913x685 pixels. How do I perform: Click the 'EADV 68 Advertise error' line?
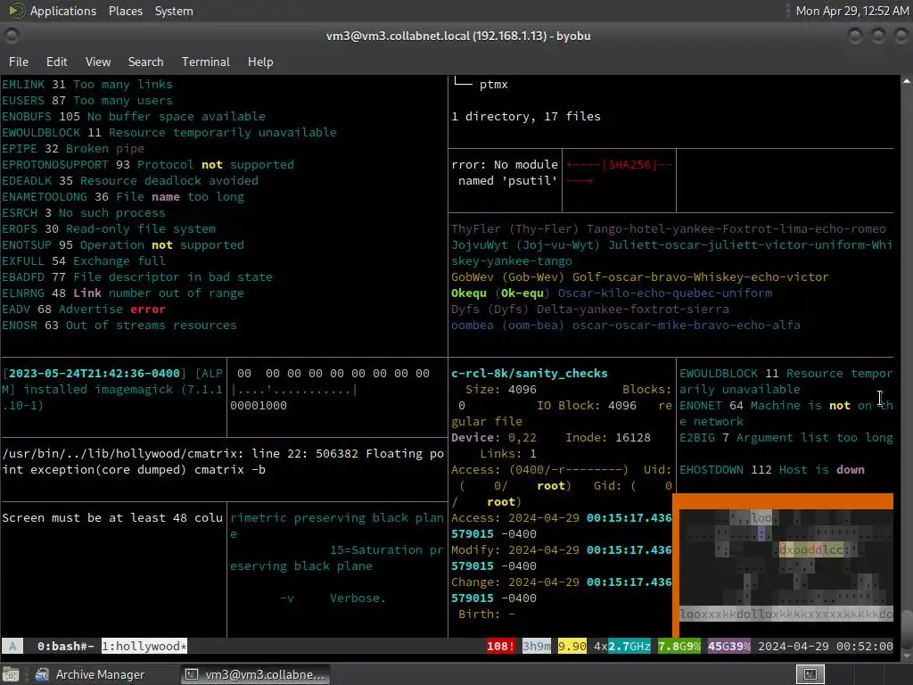coord(83,309)
